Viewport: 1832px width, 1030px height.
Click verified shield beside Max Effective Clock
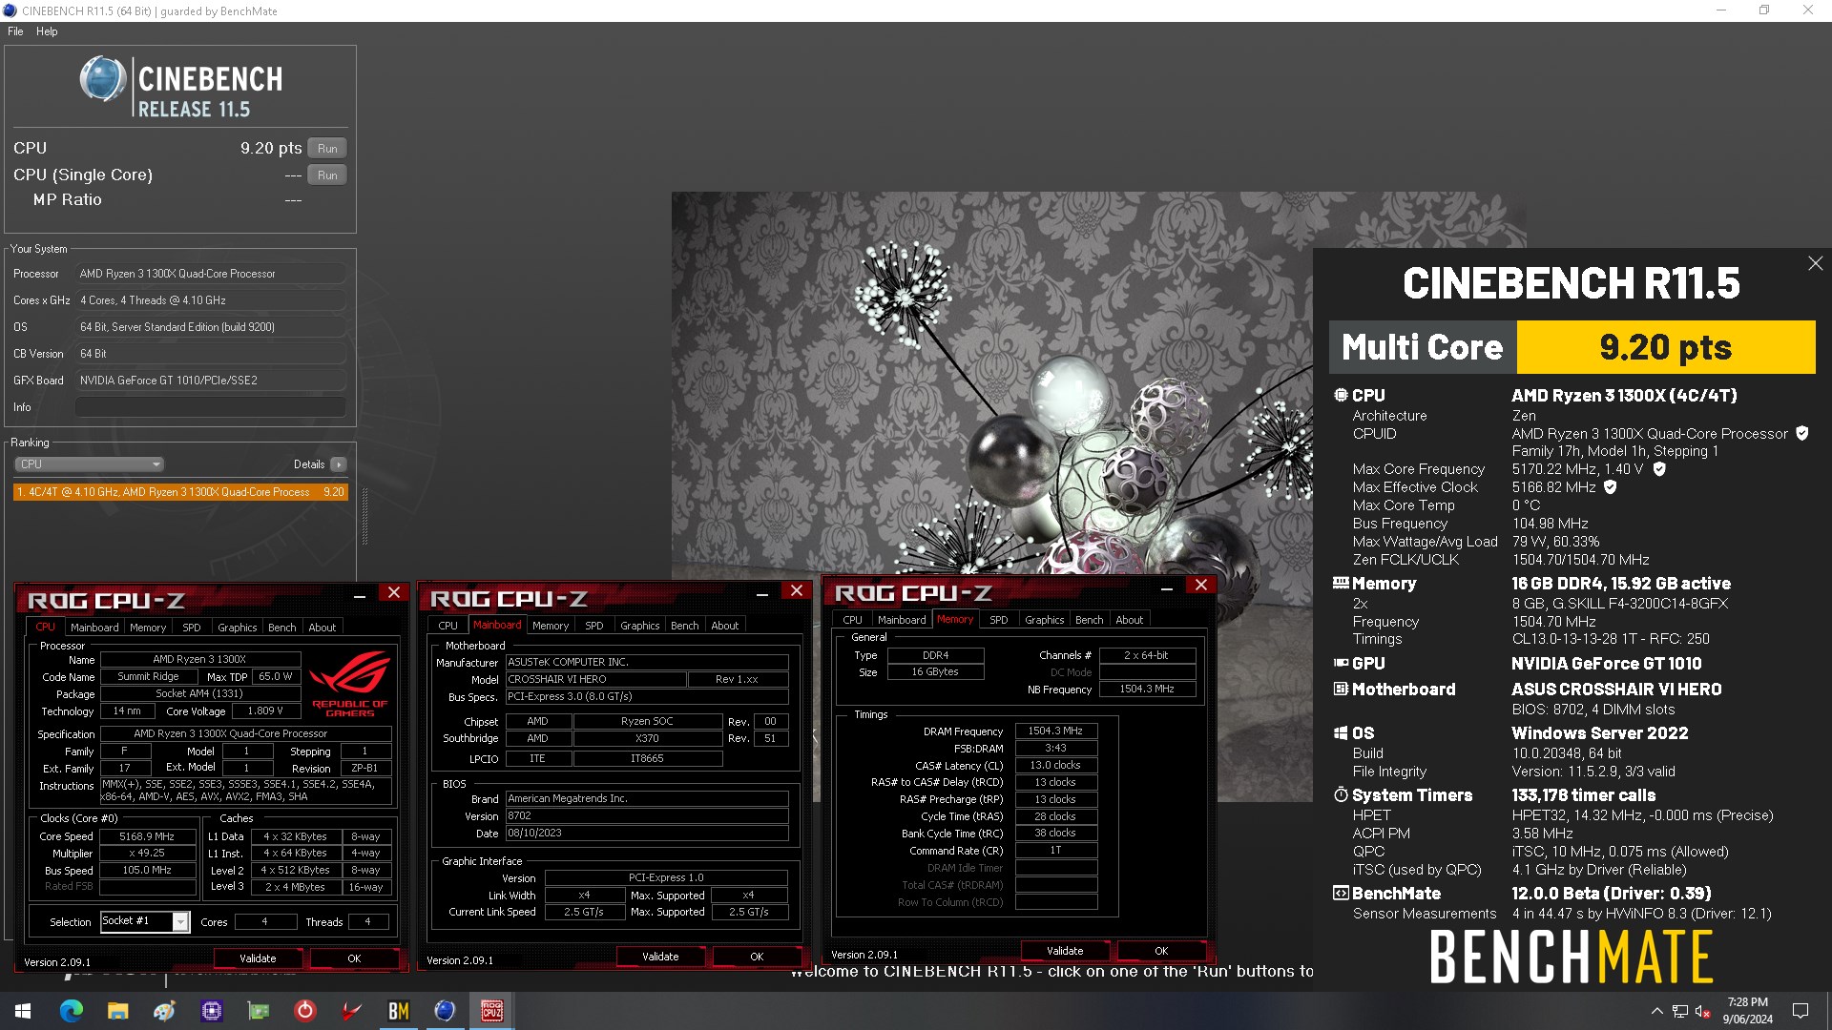(x=1610, y=486)
